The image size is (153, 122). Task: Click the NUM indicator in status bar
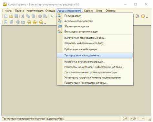tap(133, 118)
